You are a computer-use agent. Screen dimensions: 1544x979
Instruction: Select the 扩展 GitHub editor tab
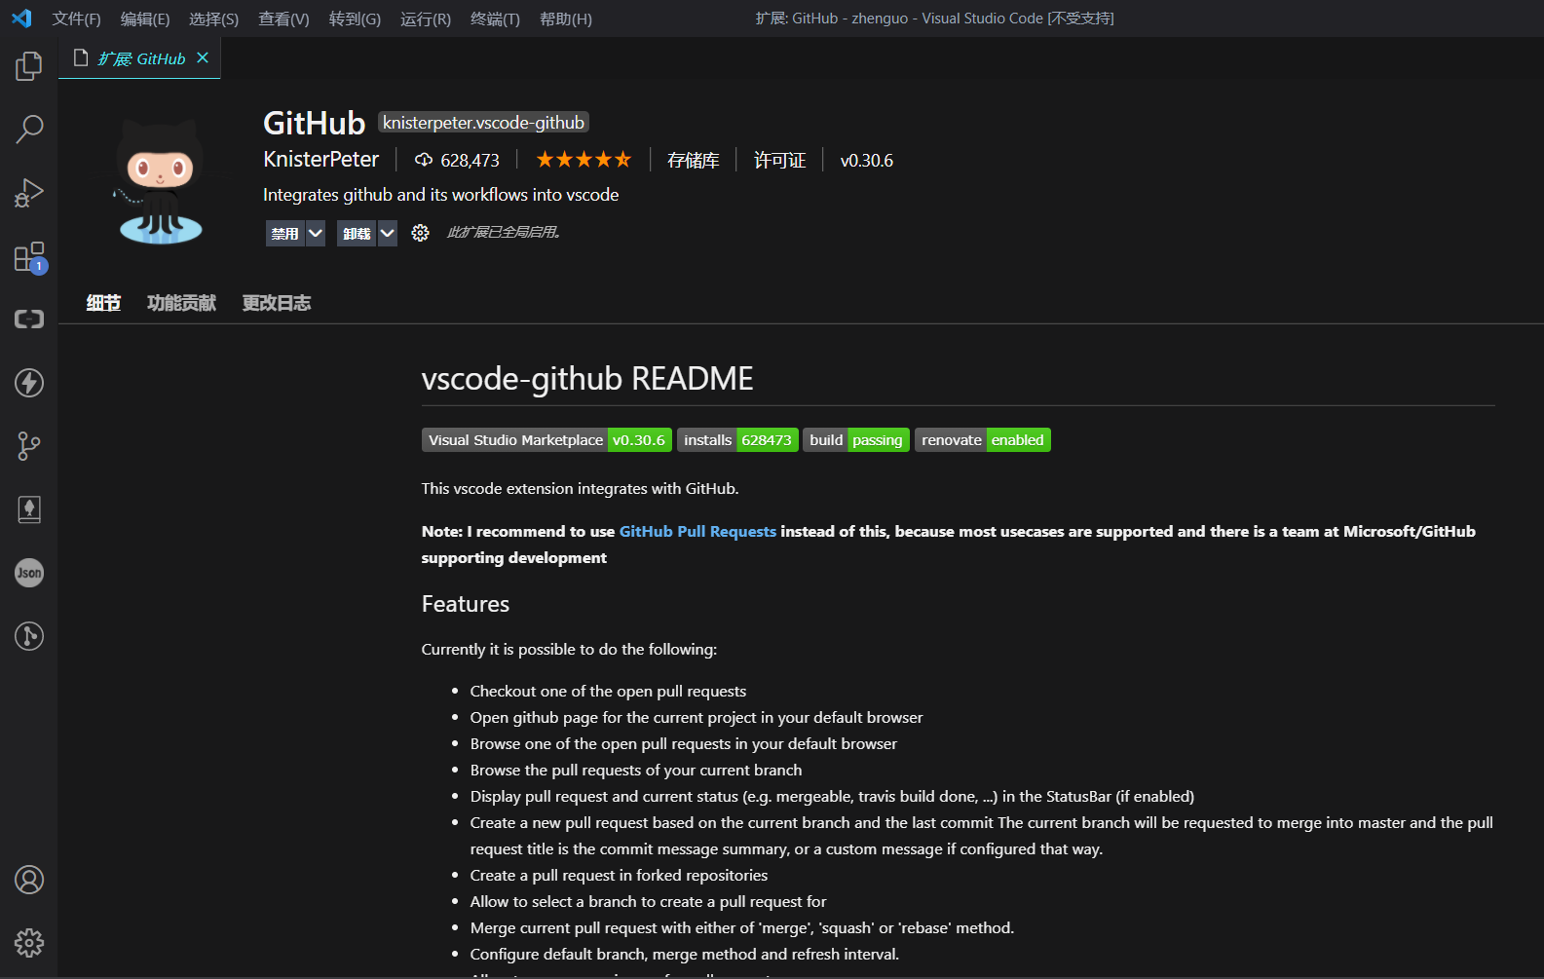[x=139, y=58]
